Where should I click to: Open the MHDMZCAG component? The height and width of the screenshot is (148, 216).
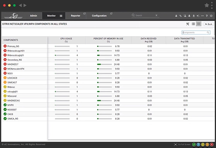14,101
